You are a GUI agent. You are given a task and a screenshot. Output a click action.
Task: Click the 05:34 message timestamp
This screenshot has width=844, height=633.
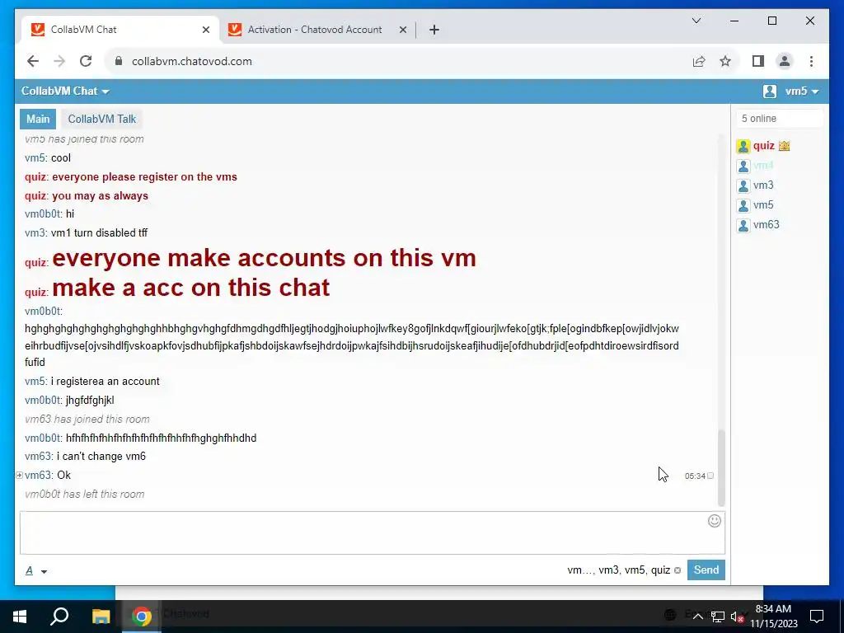pyautogui.click(x=694, y=476)
